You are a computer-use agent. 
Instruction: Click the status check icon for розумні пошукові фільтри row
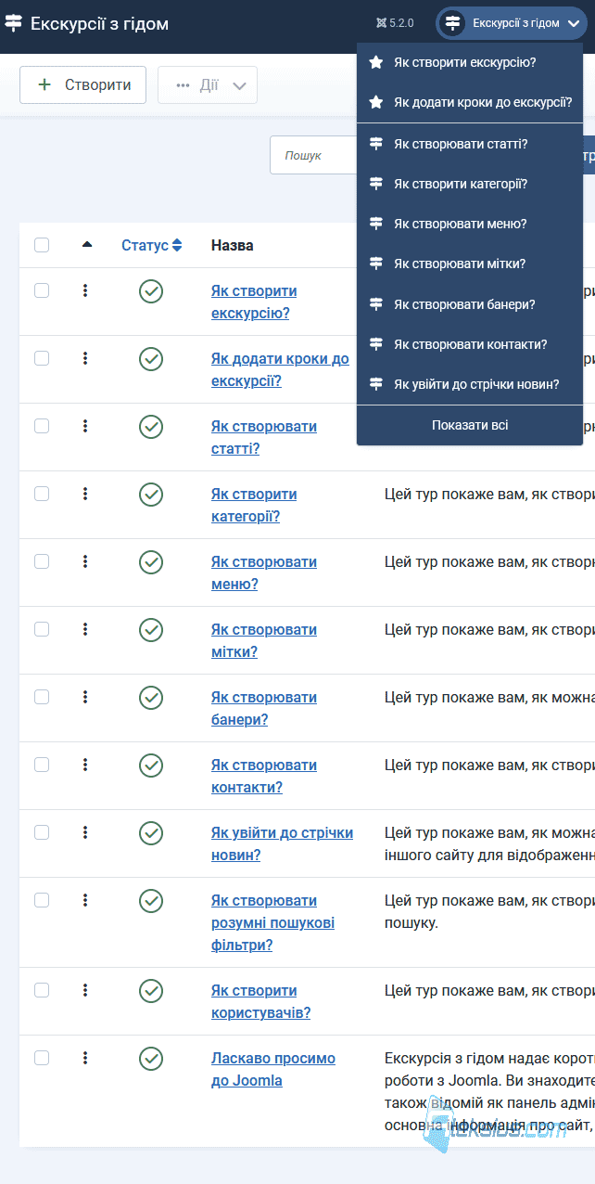pyautogui.click(x=151, y=901)
